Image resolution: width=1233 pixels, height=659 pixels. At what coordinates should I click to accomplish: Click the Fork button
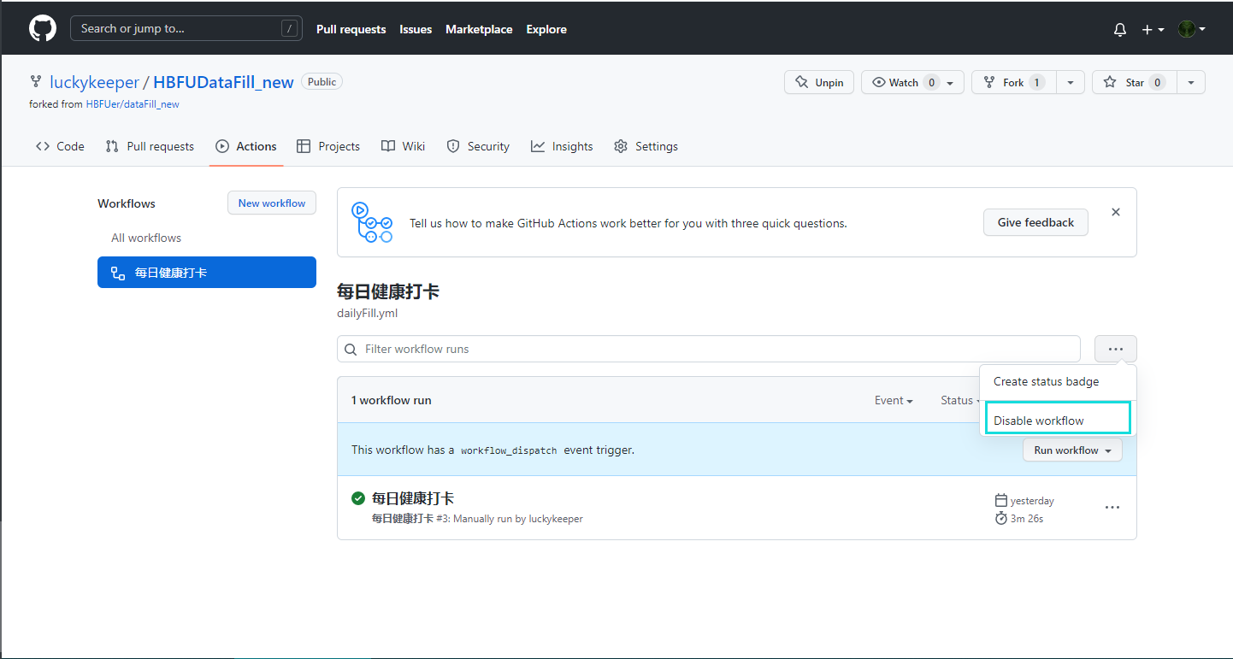pos(1013,82)
